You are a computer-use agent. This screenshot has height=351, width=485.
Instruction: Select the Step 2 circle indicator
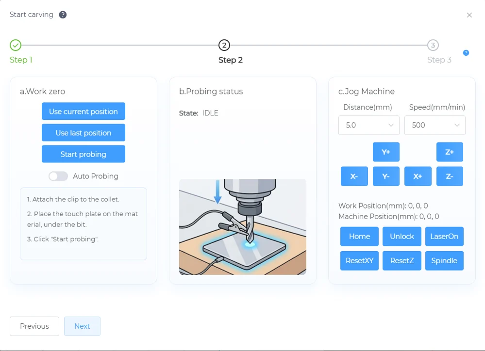coord(224,45)
